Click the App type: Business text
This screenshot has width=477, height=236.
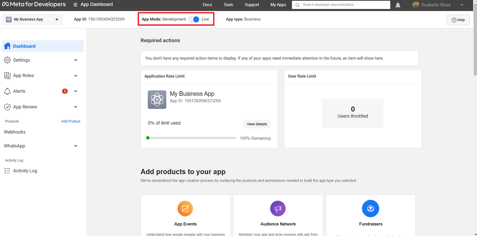tap(243, 19)
